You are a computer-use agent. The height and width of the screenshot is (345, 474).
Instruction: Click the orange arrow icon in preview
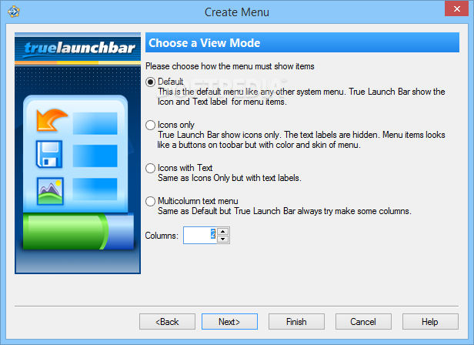pos(51,120)
